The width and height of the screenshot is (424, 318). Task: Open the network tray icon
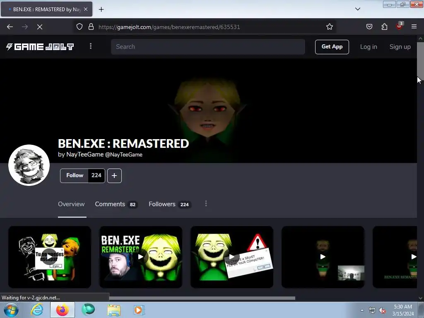372,311
